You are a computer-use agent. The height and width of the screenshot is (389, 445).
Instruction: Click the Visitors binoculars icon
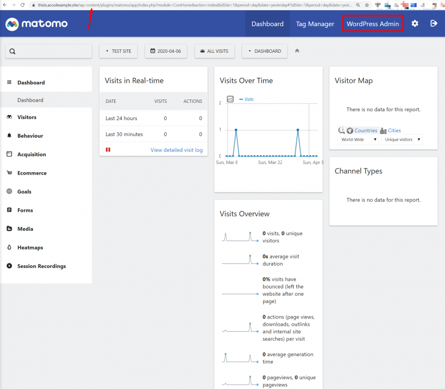point(9,117)
